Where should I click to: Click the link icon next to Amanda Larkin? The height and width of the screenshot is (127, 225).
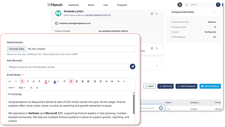(x=157, y=14)
